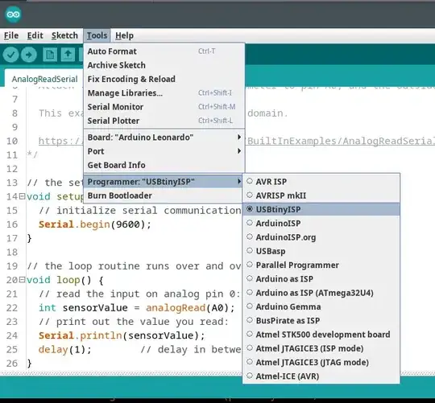Select Atmel JTAGICE3 (ISP mode)

321,348
